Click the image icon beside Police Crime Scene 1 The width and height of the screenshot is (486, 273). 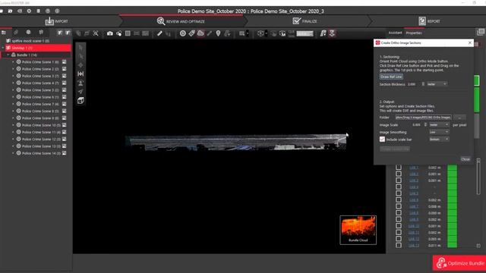tap(64, 62)
